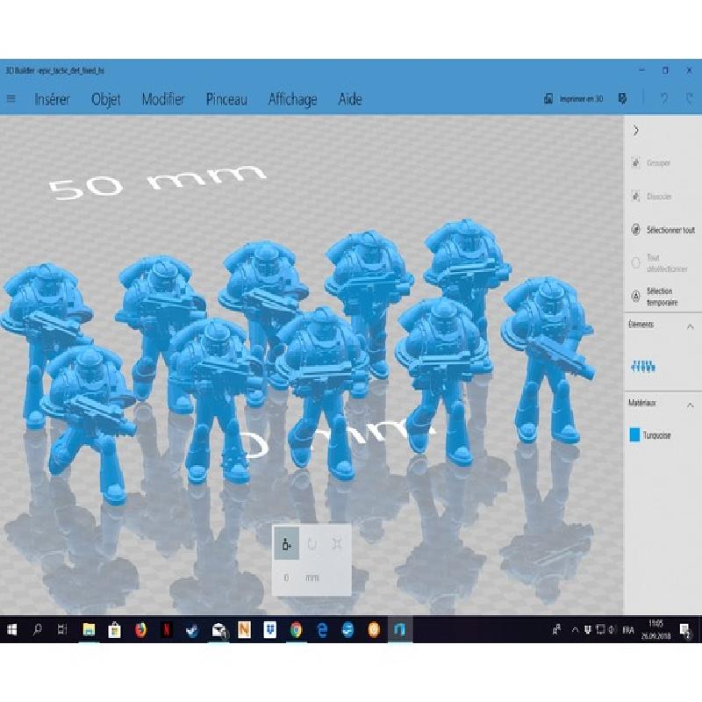Click the Dissocier button
Viewport: 702px width, 702px height.
pos(652,197)
